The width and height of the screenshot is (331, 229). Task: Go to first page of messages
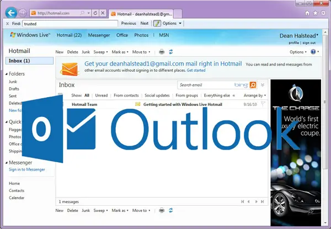(x=243, y=201)
